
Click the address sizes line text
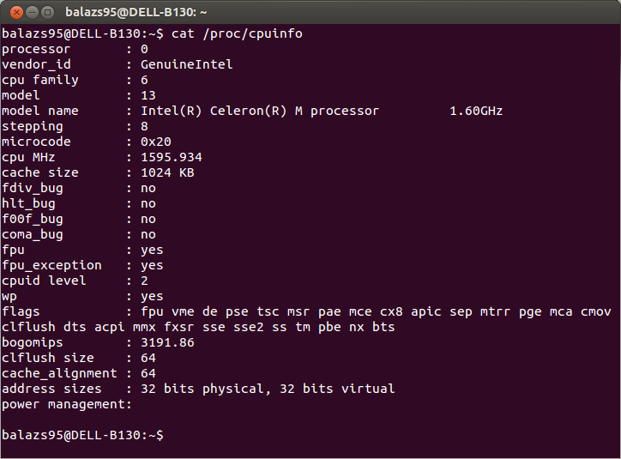click(x=198, y=389)
